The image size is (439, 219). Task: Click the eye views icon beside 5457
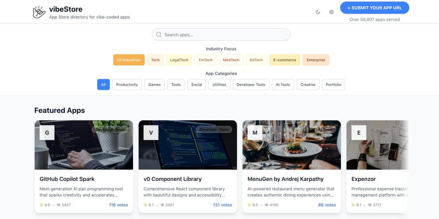pos(58,205)
